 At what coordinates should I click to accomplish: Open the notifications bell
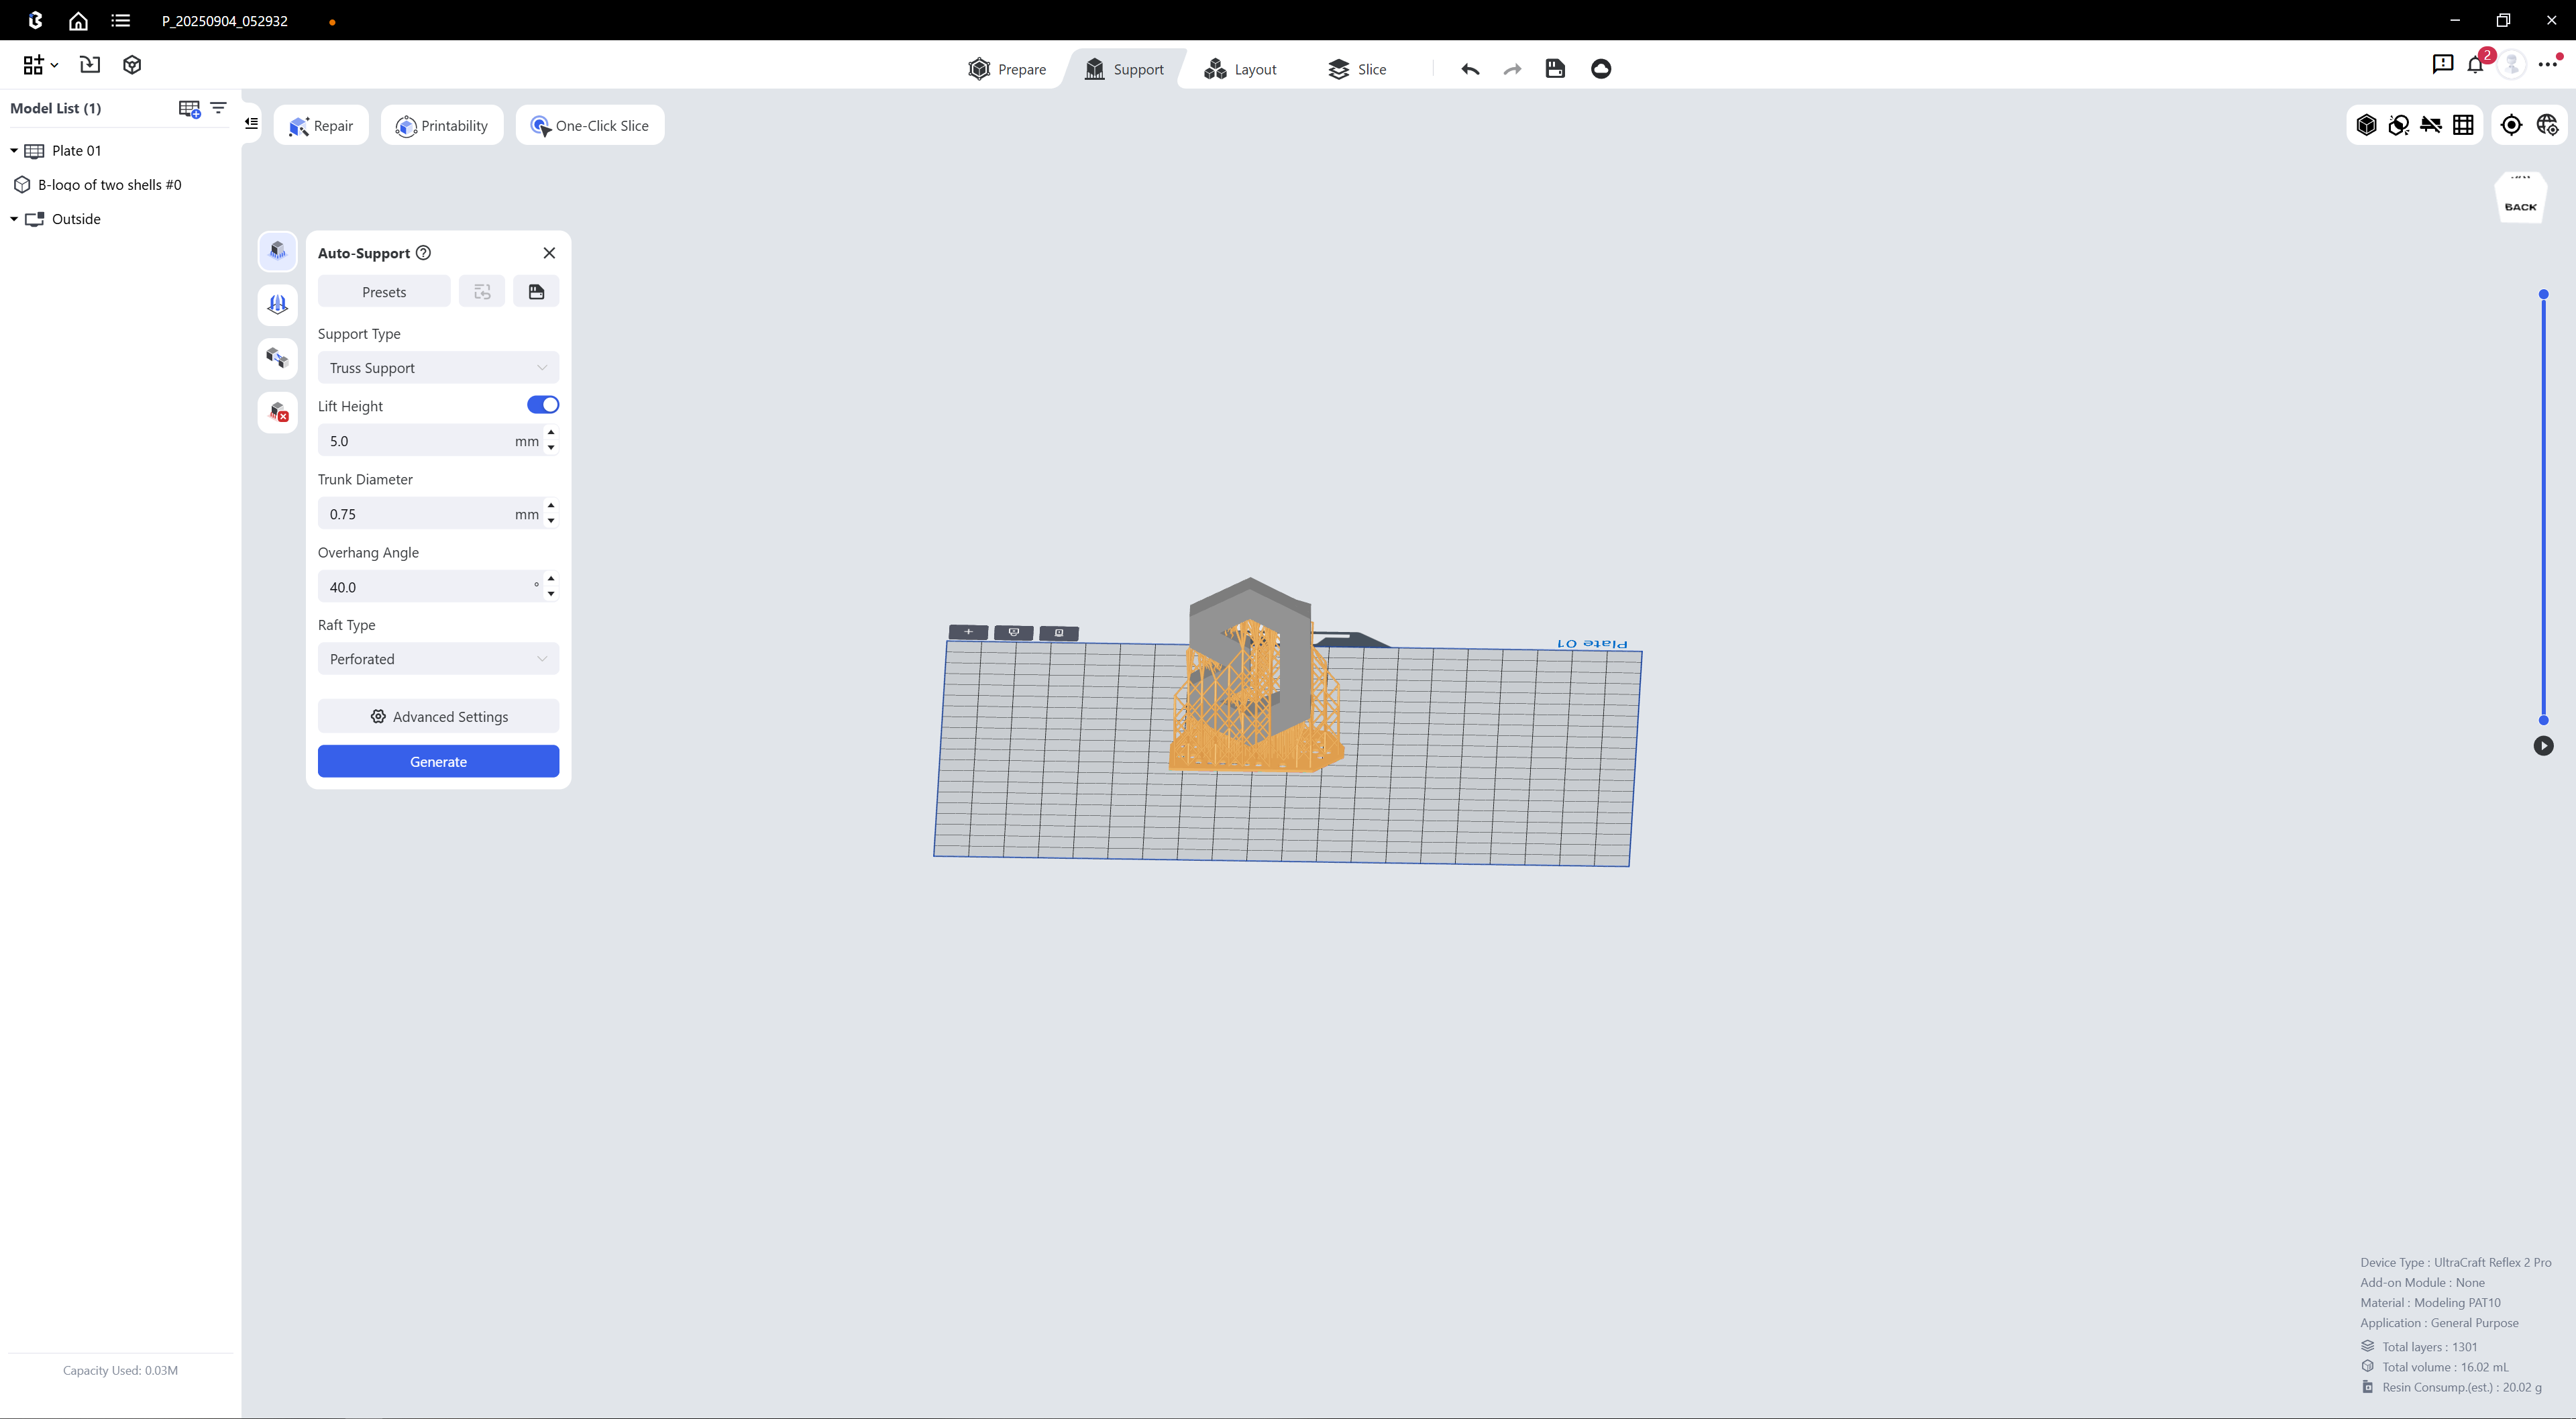(2475, 65)
